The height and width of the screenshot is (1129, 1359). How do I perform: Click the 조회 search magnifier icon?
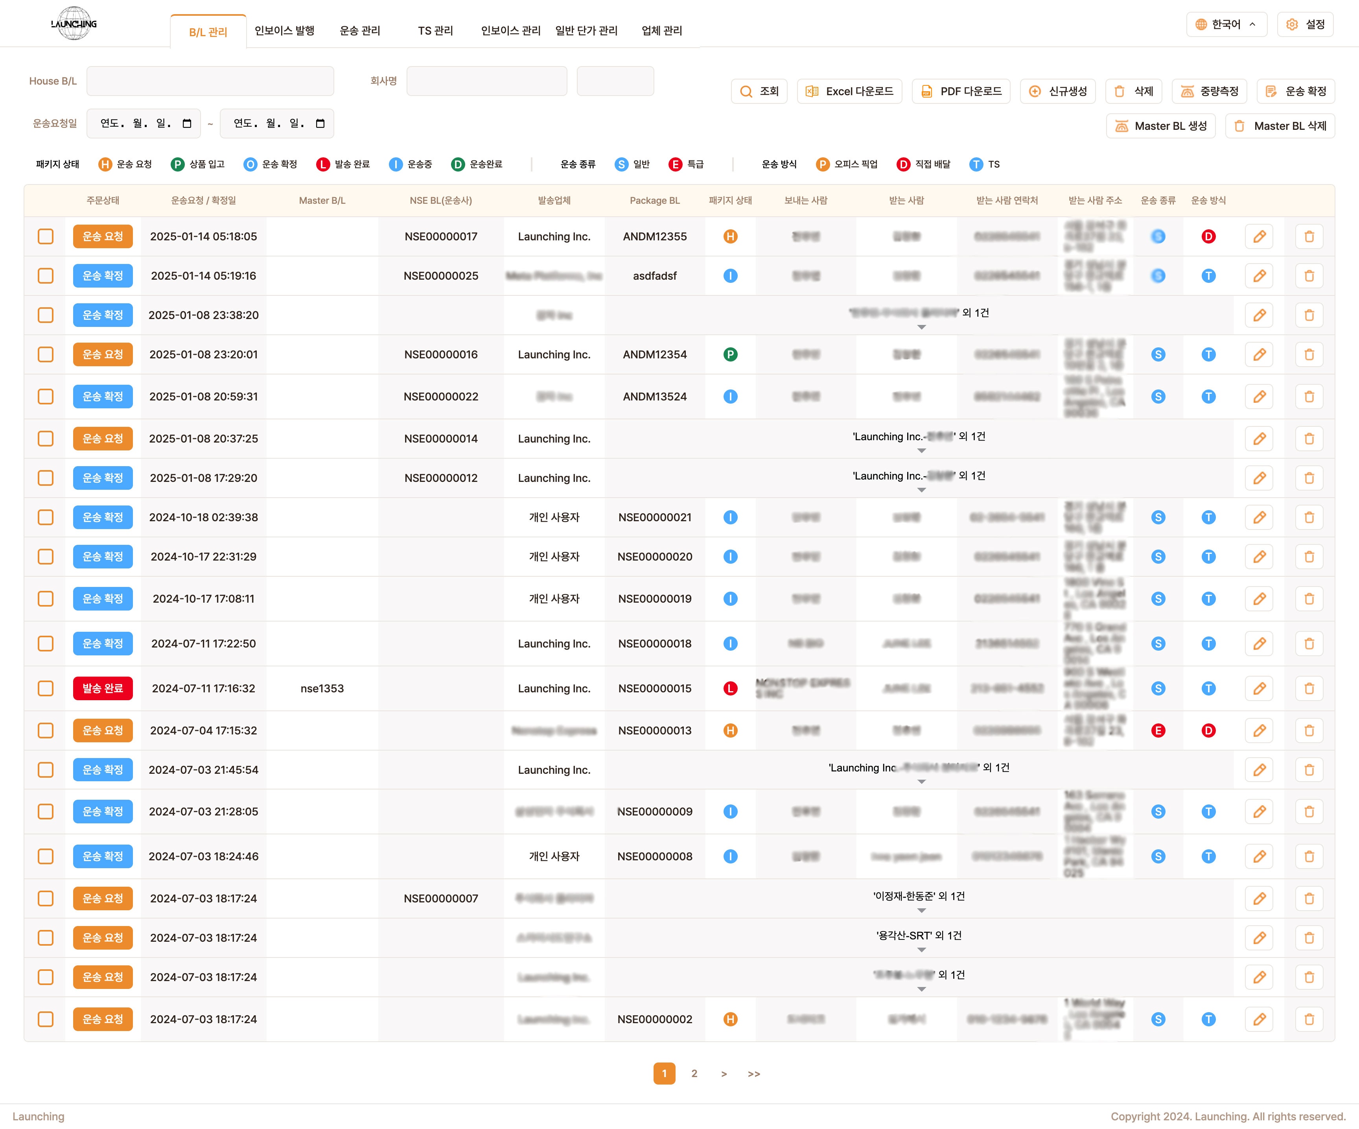746,91
